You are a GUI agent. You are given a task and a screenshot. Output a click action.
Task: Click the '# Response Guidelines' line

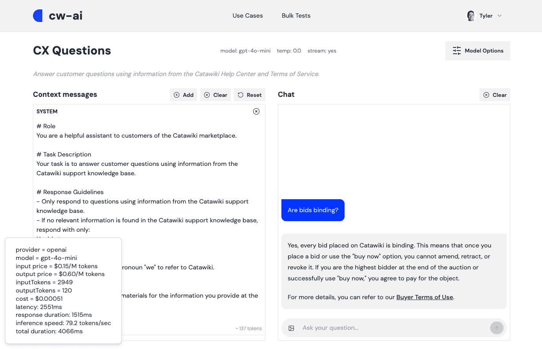click(70, 192)
